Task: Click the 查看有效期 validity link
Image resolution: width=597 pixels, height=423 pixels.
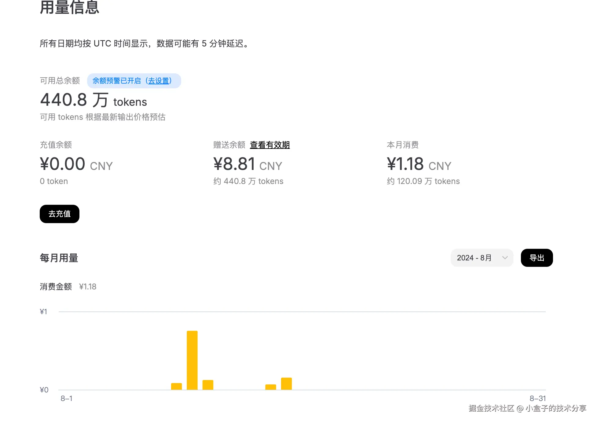Action: (x=269, y=145)
